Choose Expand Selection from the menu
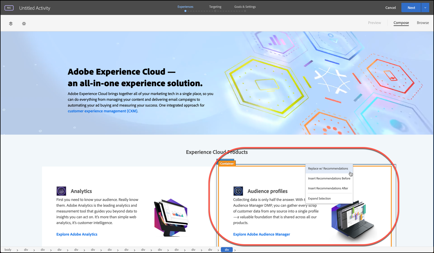The width and height of the screenshot is (434, 253). (329, 198)
